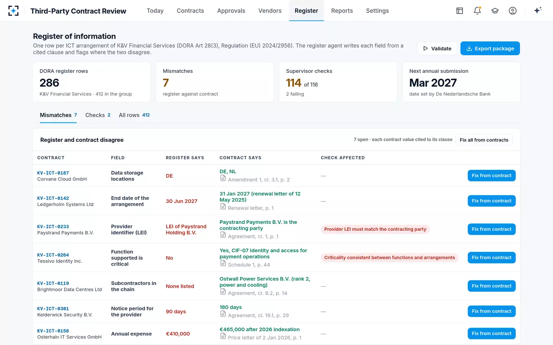Open the layout panel icon
This screenshot has width=553, height=345.
coord(460,11)
